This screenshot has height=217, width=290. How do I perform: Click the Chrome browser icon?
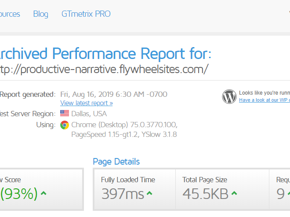pyautogui.click(x=65, y=125)
